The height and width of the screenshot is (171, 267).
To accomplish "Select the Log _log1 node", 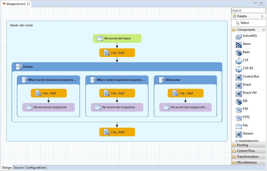I will pyautogui.click(x=117, y=53).
